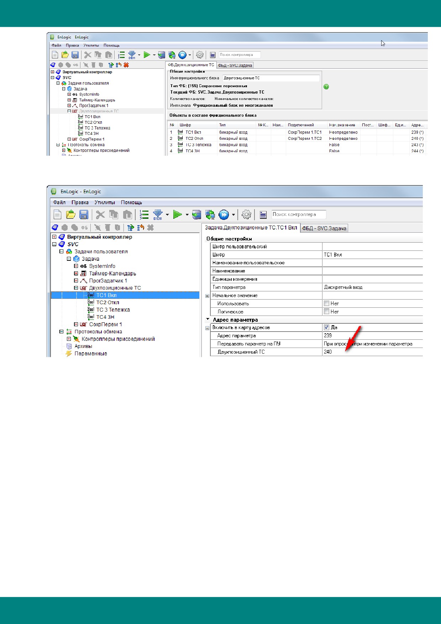Open dropdown arrow next to fast-forward icon, lower window

click(233, 215)
